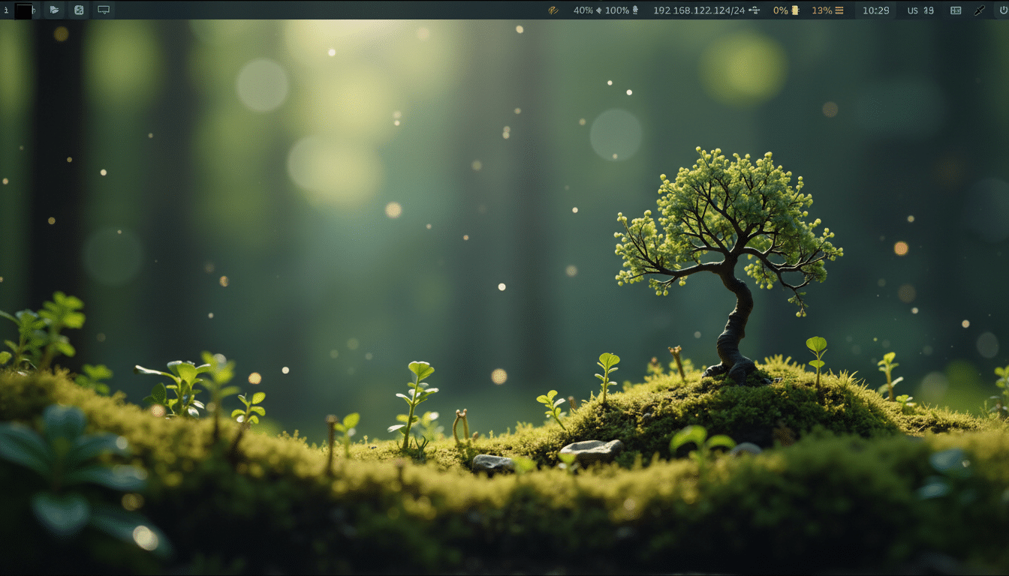Image resolution: width=1009 pixels, height=576 pixels.
Task: Click the 10:29 clock display
Action: point(876,10)
